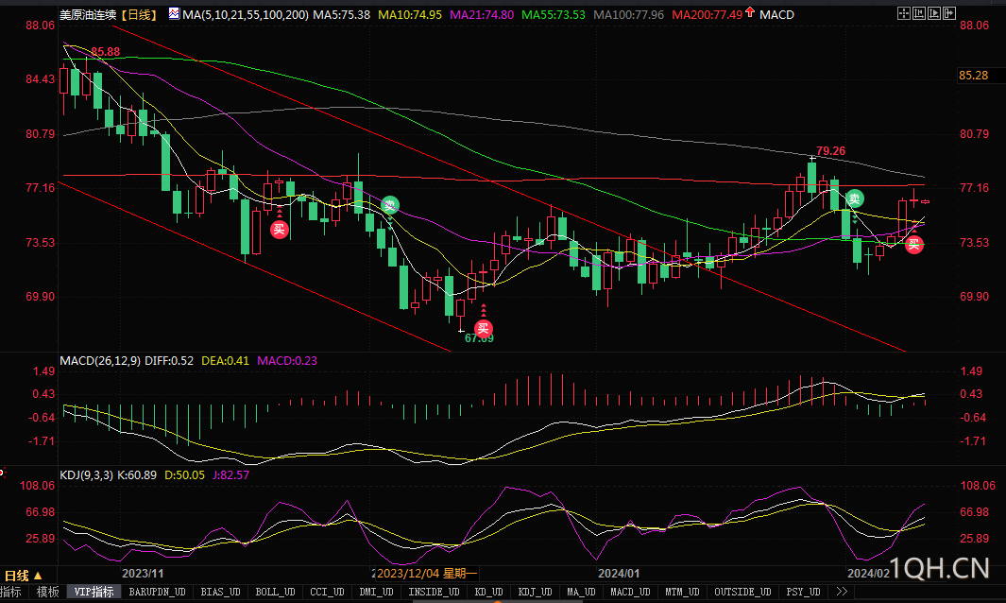1006x603 pixels.
Task: Click the play-forward chart axis icon
Action: [934, 13]
